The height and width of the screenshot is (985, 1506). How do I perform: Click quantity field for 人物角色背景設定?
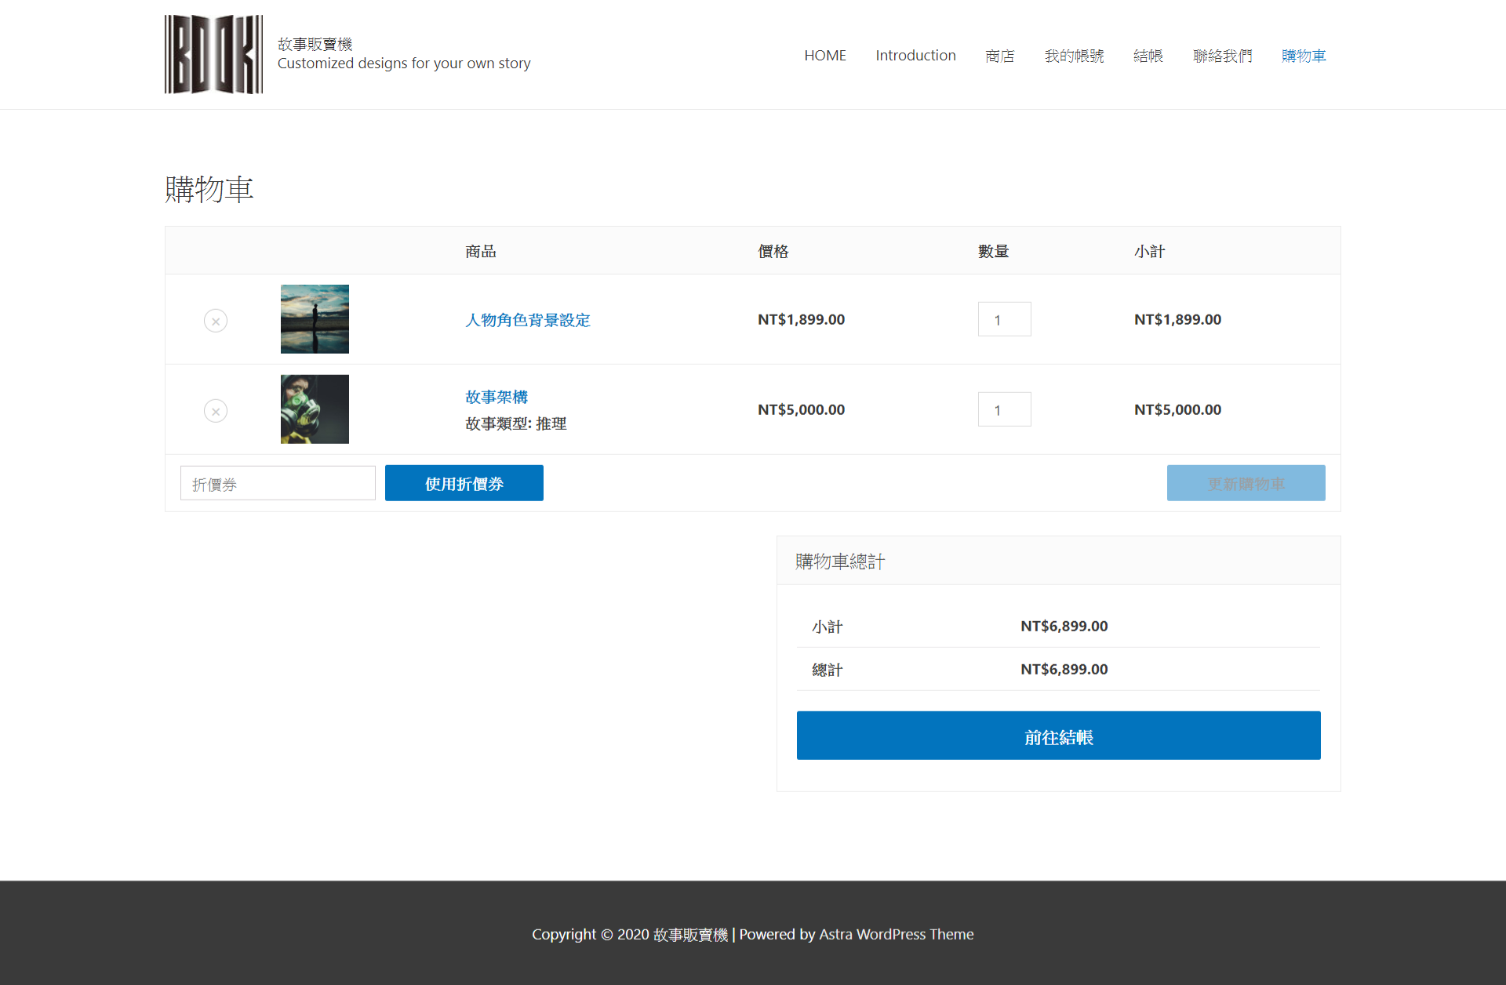click(x=1004, y=320)
